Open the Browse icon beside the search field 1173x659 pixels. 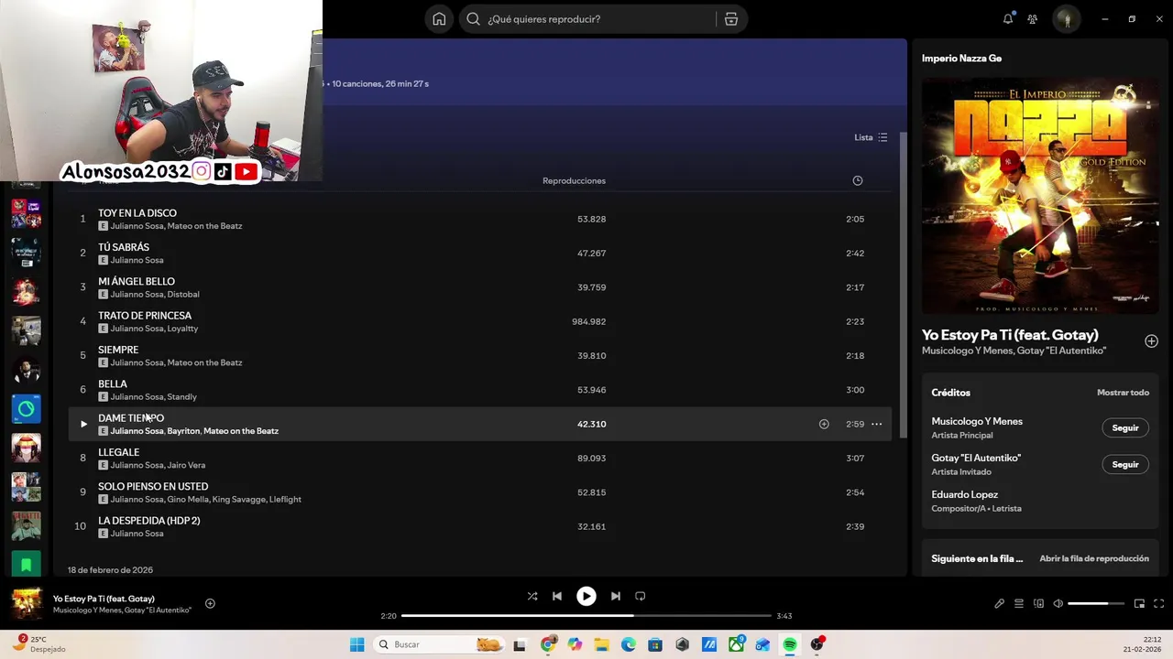click(731, 19)
